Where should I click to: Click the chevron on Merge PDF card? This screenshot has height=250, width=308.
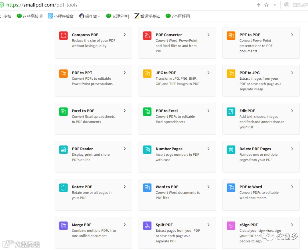point(125,225)
